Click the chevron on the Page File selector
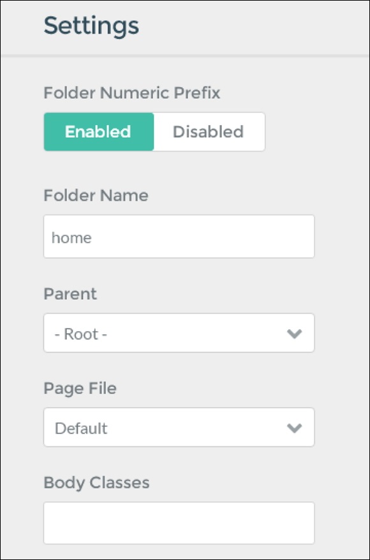The height and width of the screenshot is (560, 370). 295,427
